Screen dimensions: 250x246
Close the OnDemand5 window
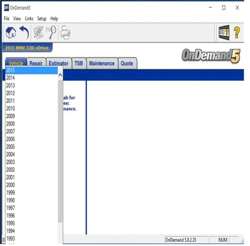point(237,7)
